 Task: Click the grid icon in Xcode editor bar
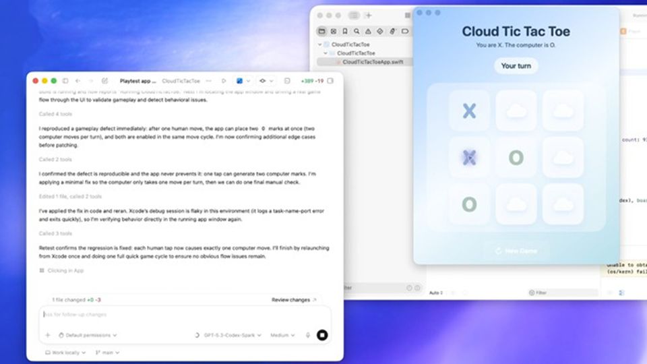(x=408, y=16)
